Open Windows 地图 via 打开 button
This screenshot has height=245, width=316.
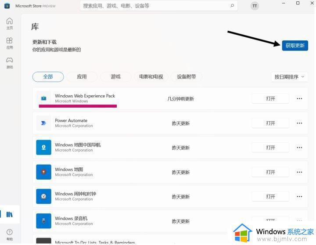coord(270,172)
